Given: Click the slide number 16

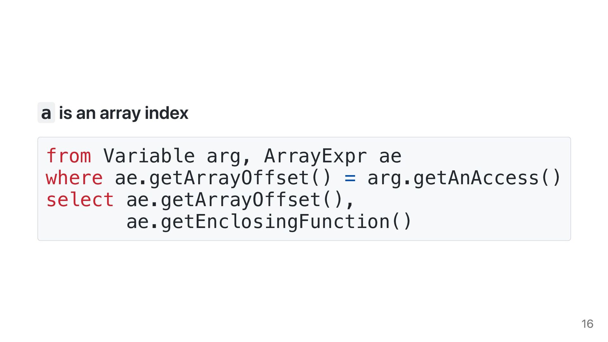Looking at the screenshot, I should pos(587,324).
